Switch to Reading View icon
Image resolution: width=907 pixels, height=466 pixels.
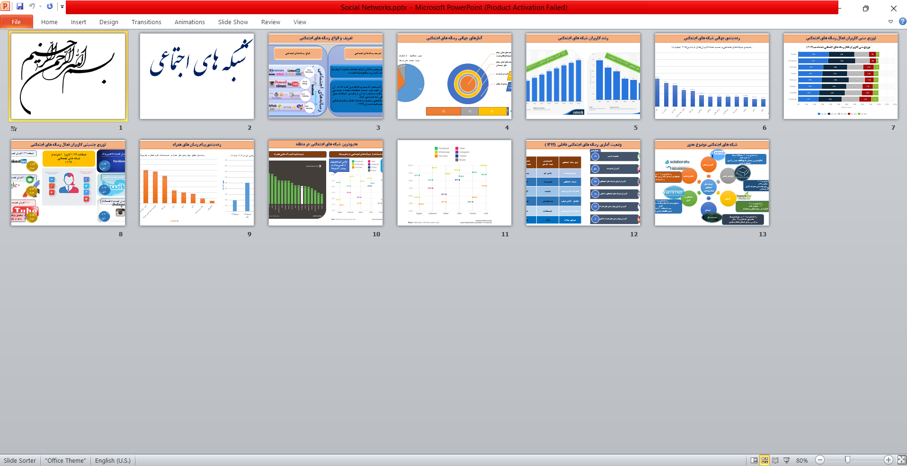pyautogui.click(x=775, y=460)
